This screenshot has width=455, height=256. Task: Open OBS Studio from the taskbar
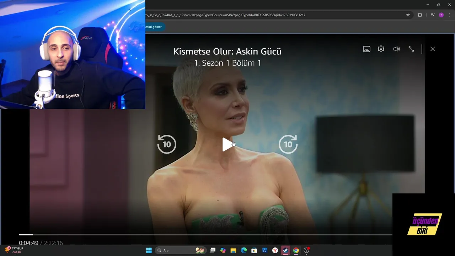[306, 250]
